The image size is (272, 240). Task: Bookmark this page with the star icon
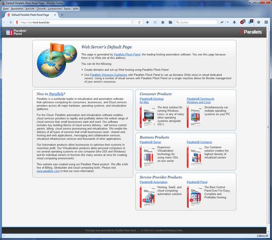[133, 22]
